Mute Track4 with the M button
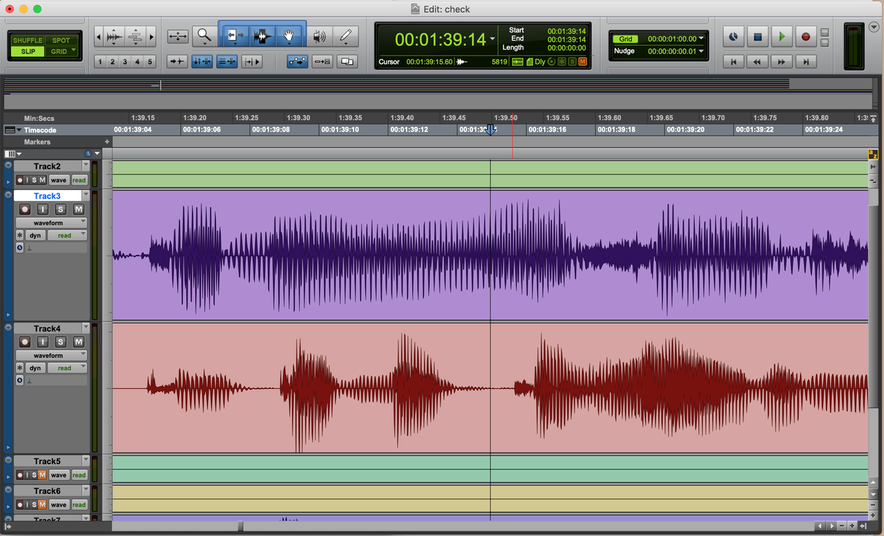This screenshot has height=536, width=884. tap(78, 342)
